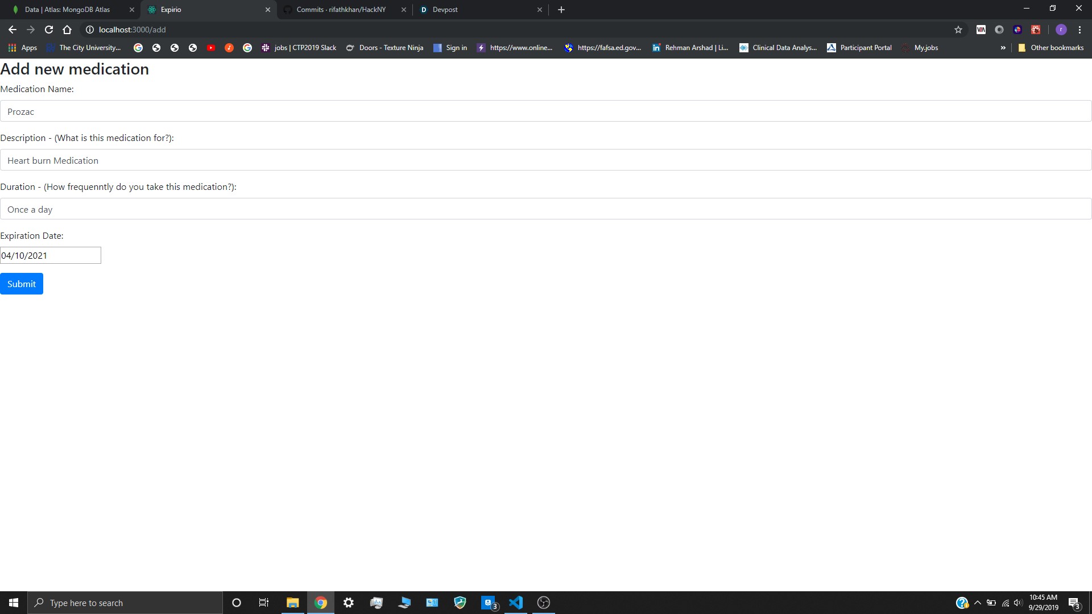Submit the new medication form
Image resolution: width=1092 pixels, height=614 pixels.
tap(22, 284)
